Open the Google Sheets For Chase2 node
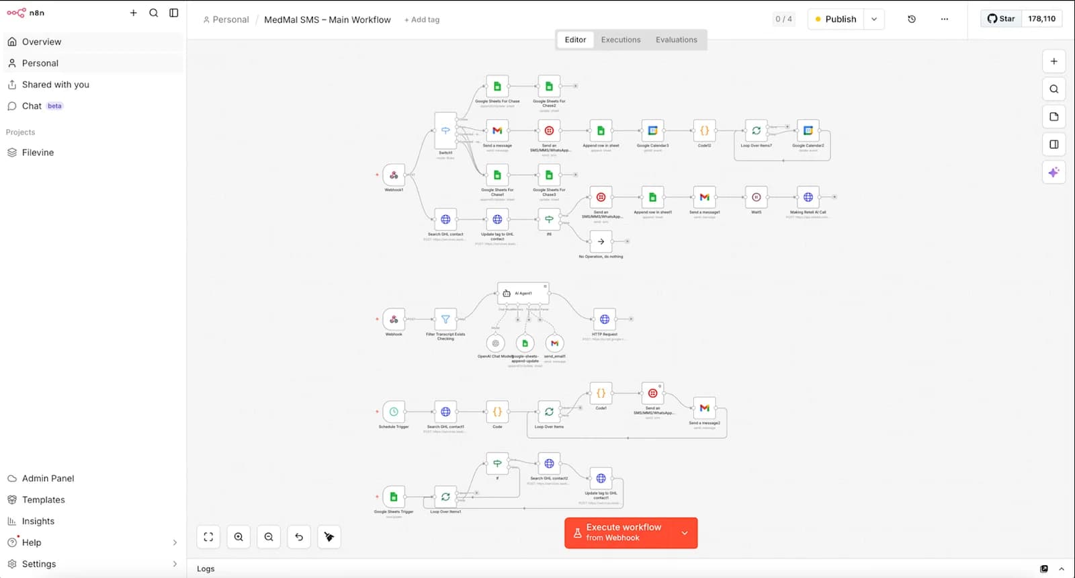The image size is (1075, 578). tap(549, 86)
